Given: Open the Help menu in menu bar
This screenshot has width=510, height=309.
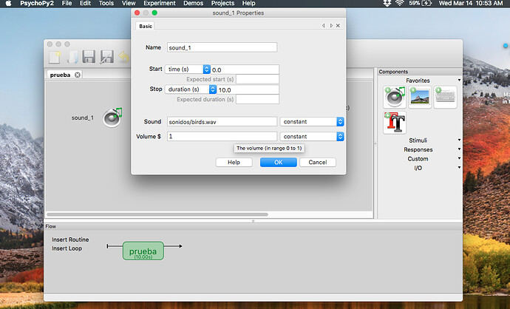Looking at the screenshot, I should click(248, 3).
